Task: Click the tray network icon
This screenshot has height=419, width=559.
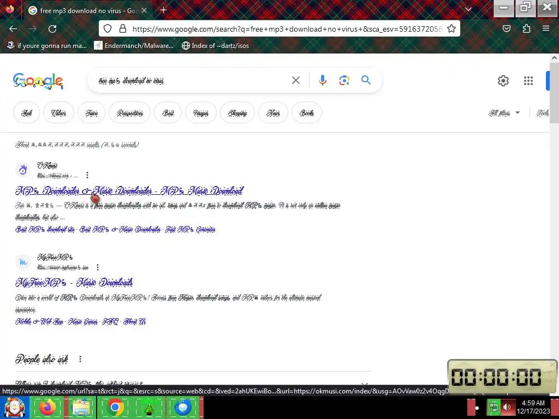Action: [494, 406]
